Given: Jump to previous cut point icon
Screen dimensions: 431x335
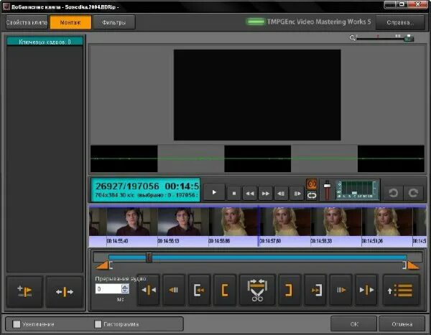Looking at the screenshot, I should [149, 290].
